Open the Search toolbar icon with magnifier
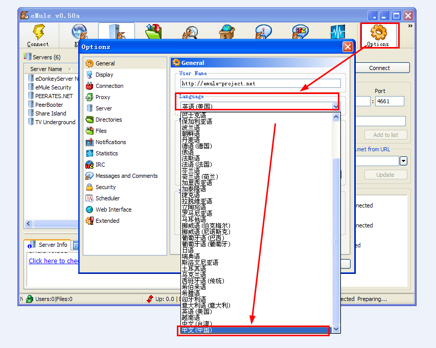Image resolution: width=436 pixels, height=348 pixels. pos(190,33)
